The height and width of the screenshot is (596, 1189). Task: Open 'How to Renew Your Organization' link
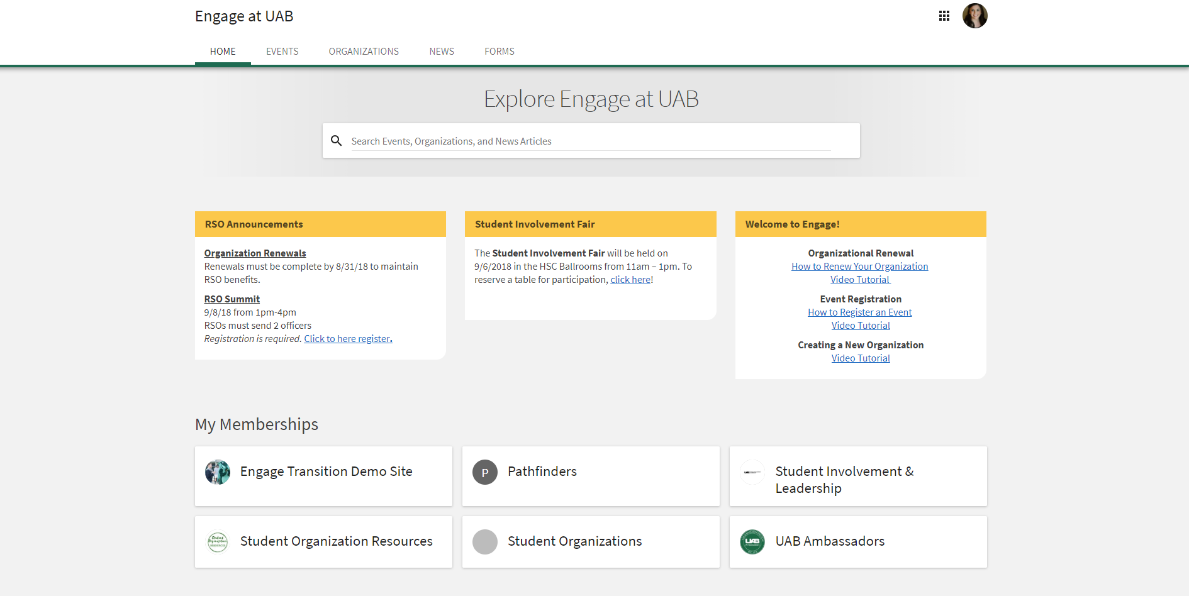[x=859, y=267]
